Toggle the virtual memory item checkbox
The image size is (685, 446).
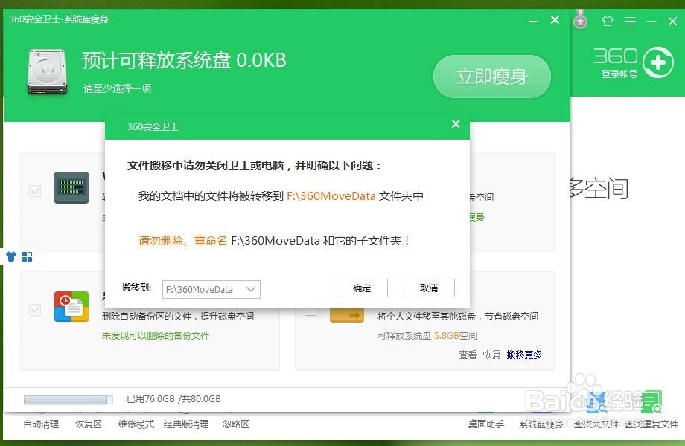[x=35, y=191]
